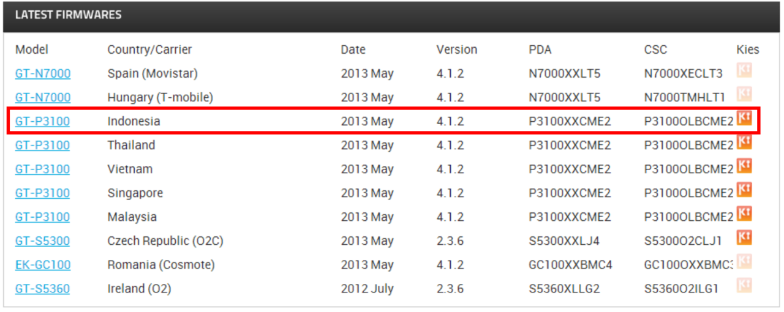
Task: Click the CSC column header
Action: coord(655,50)
